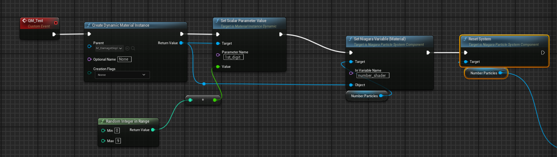
Task: Select the Set Scalar Parameter Value node title
Action: click(243, 21)
